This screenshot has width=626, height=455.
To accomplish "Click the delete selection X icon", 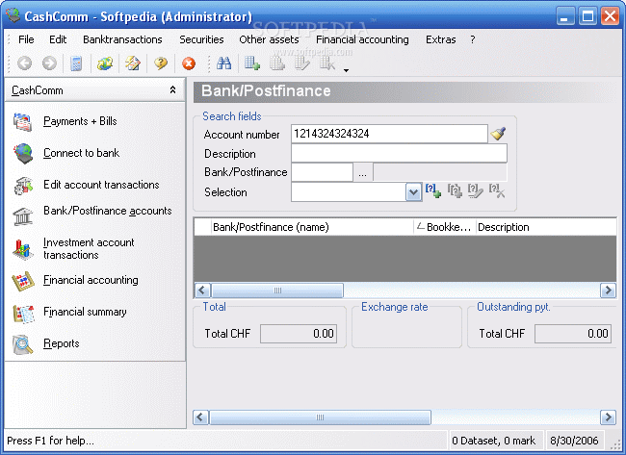I will pos(497,190).
